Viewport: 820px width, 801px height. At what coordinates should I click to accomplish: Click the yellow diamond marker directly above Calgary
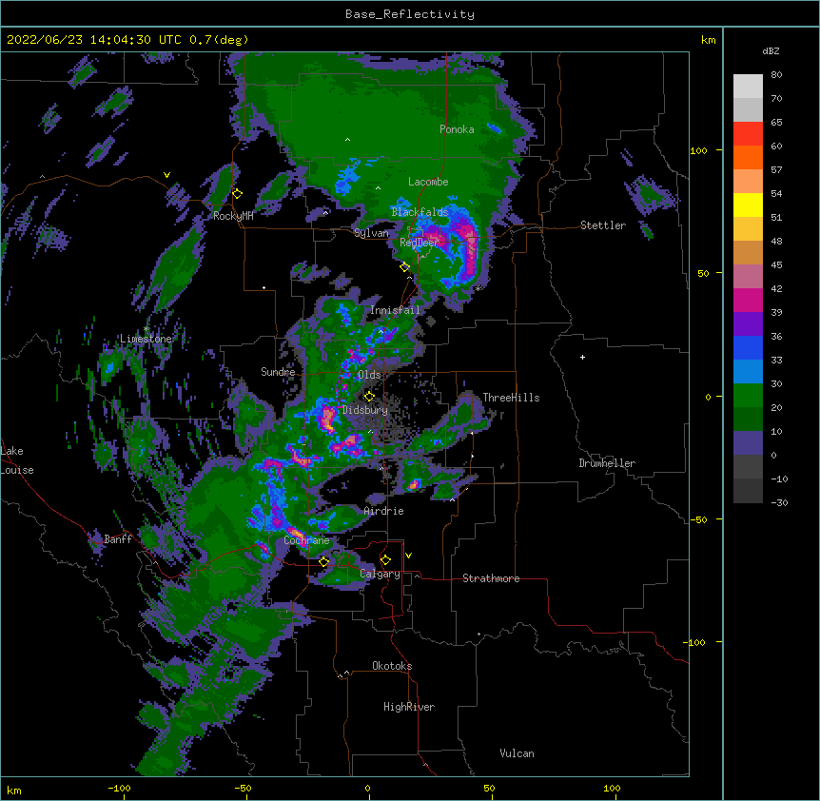click(385, 560)
